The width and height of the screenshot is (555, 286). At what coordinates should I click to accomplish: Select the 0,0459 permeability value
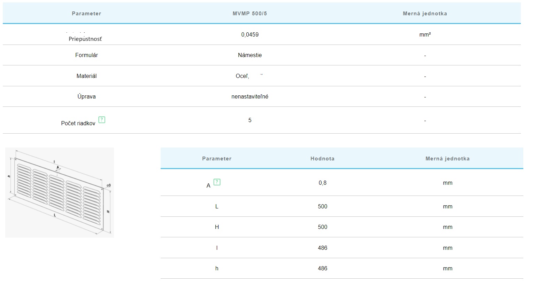[250, 34]
